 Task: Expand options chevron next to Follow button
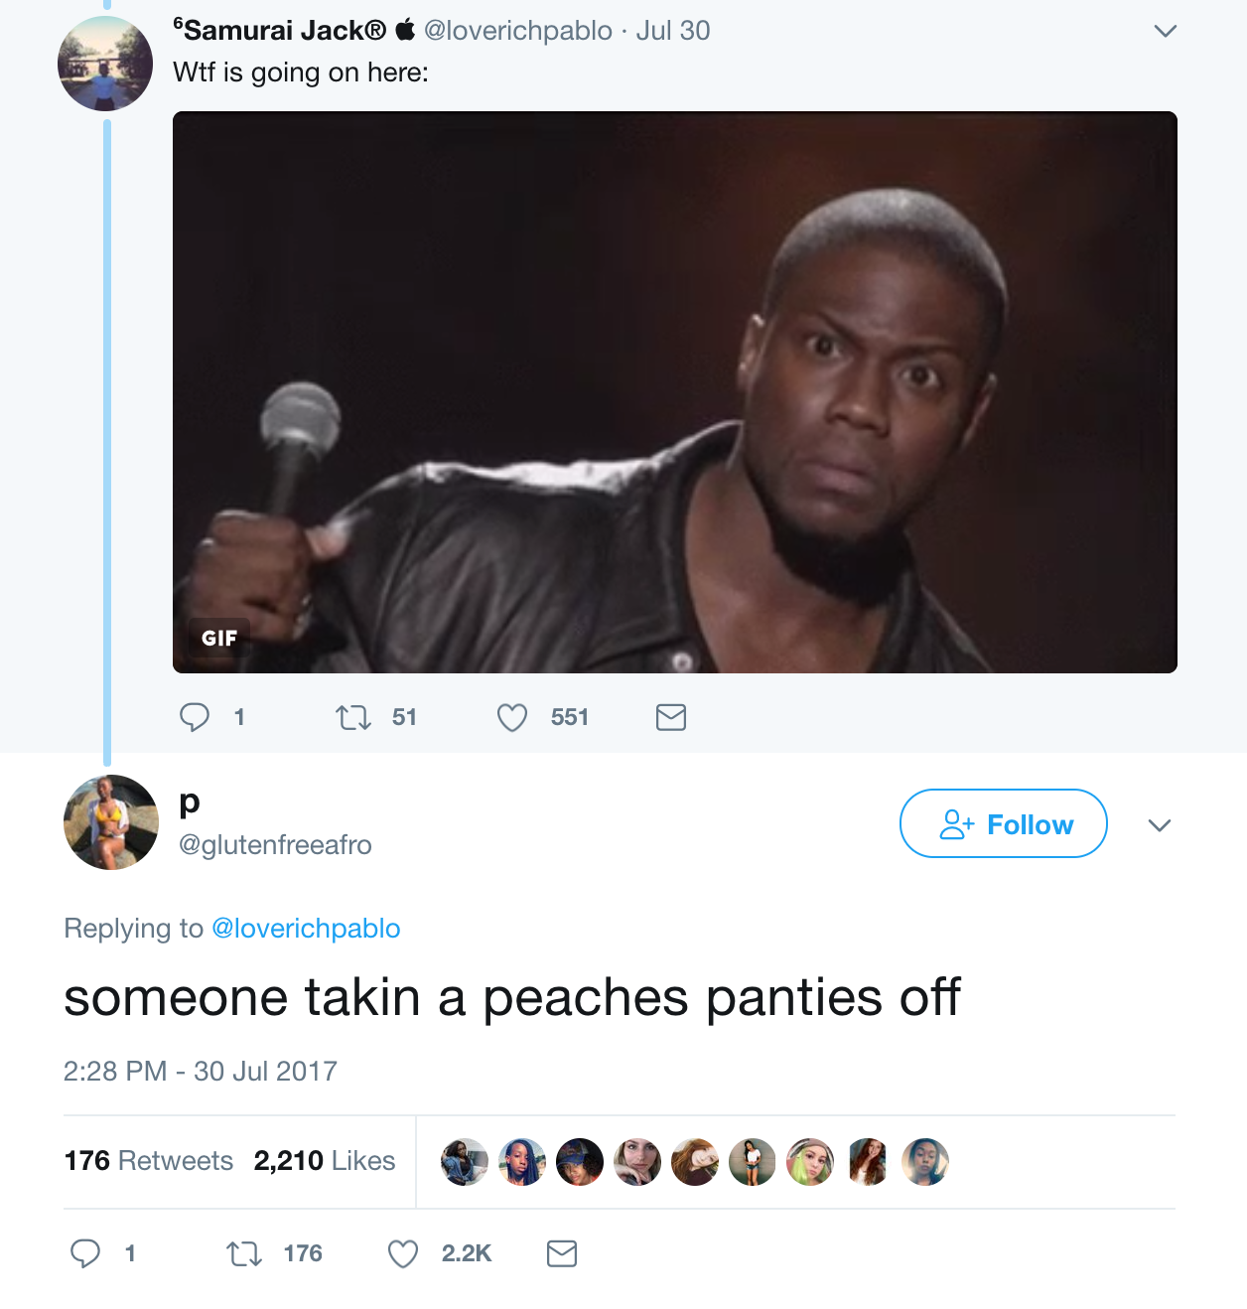[1160, 825]
